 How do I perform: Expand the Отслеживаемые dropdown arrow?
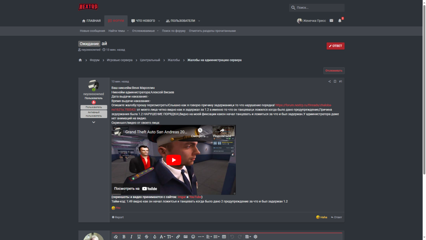(157, 31)
